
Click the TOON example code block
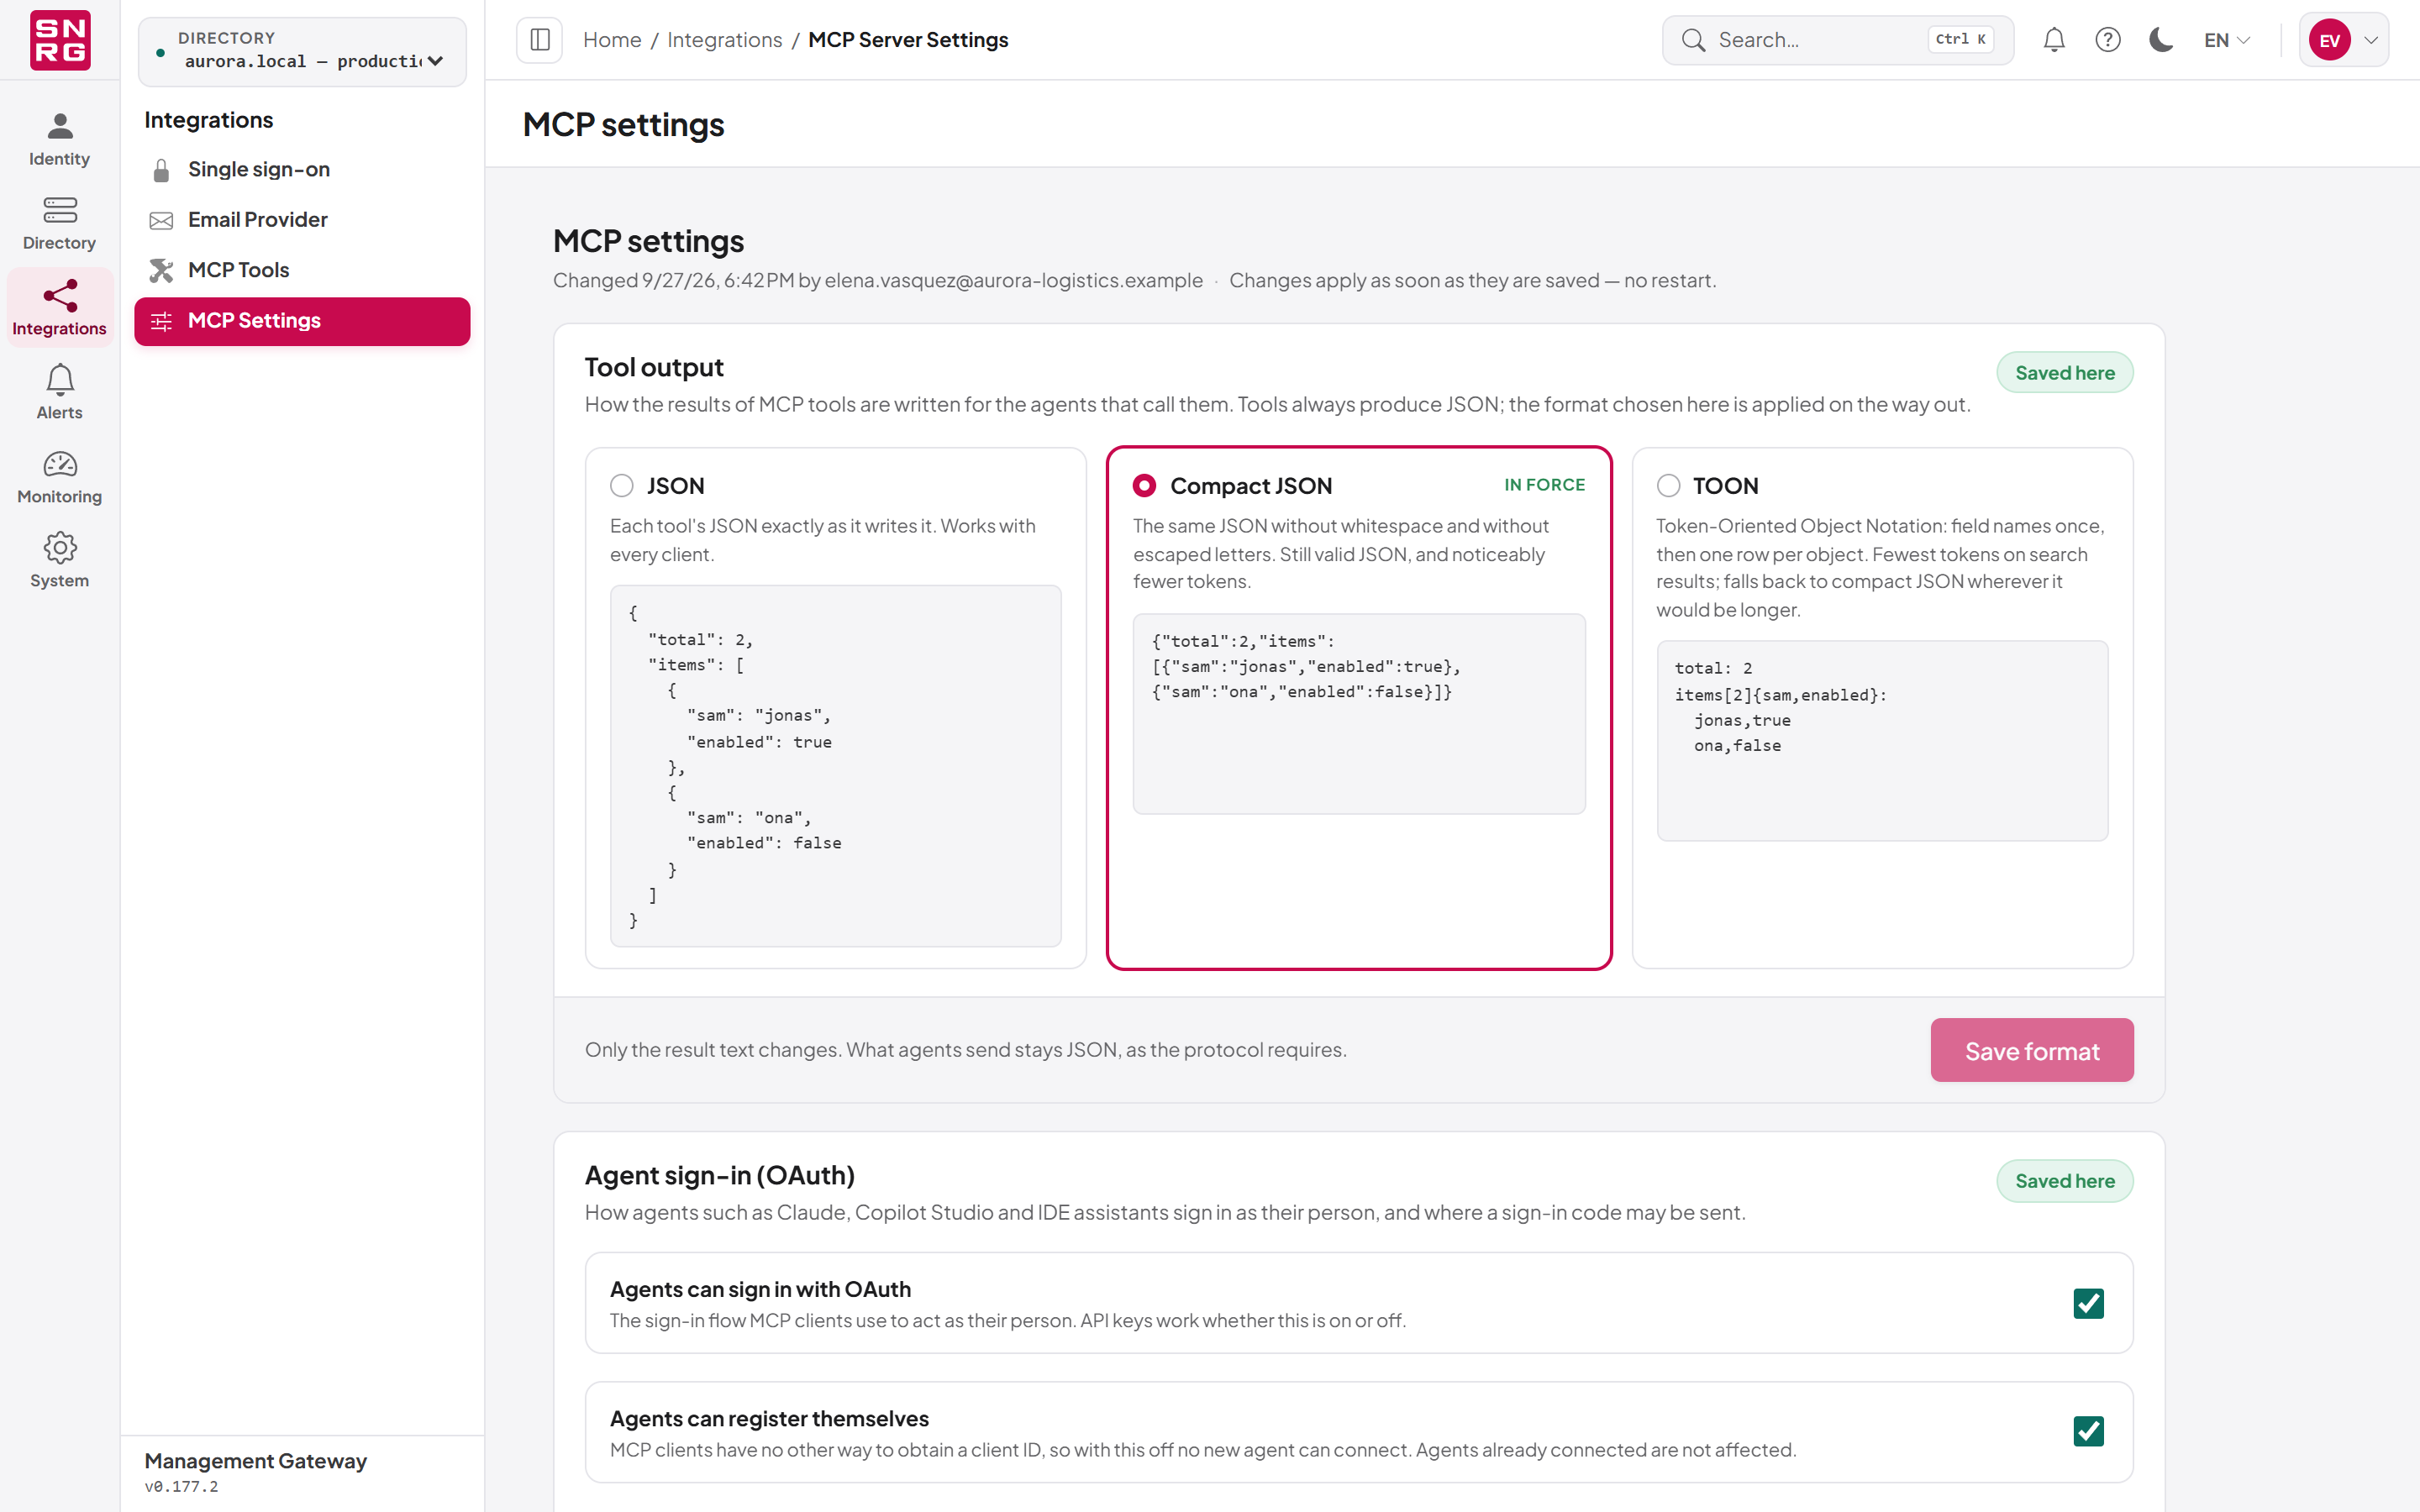pyautogui.click(x=1882, y=741)
